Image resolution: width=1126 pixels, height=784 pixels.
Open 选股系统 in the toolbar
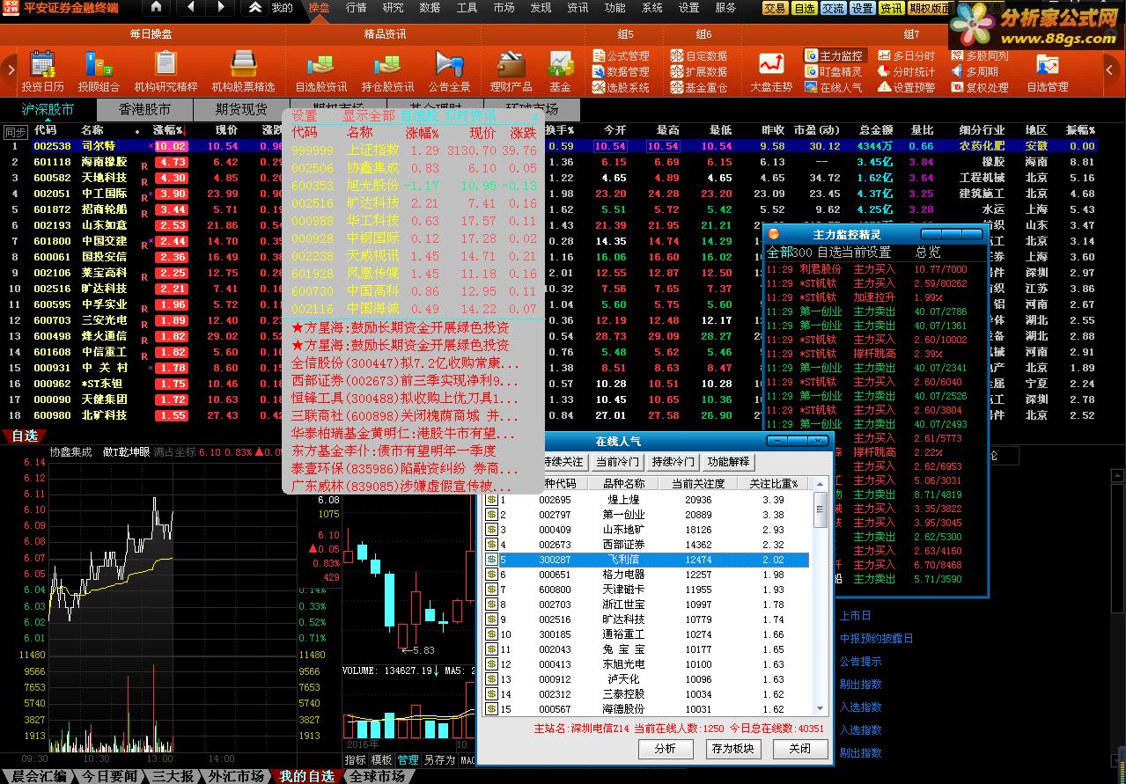click(622, 88)
